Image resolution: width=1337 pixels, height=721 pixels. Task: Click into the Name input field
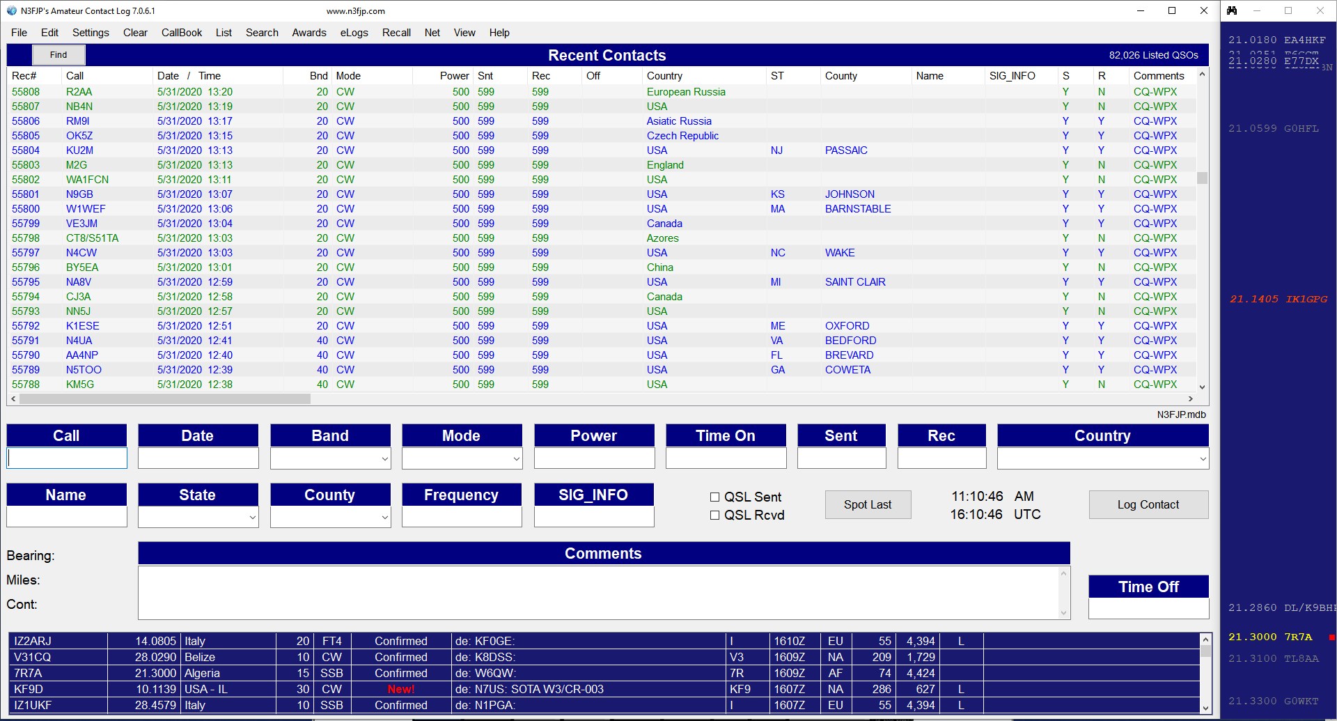(x=67, y=516)
